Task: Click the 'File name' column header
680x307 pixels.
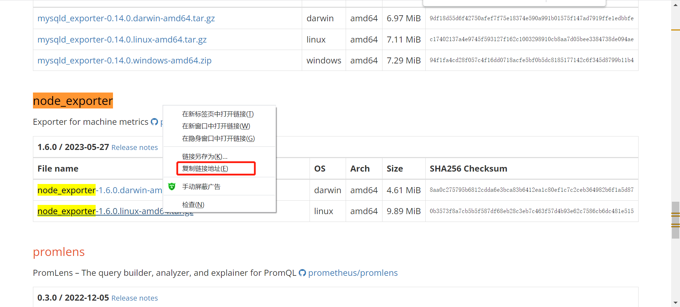Action: tap(58, 169)
